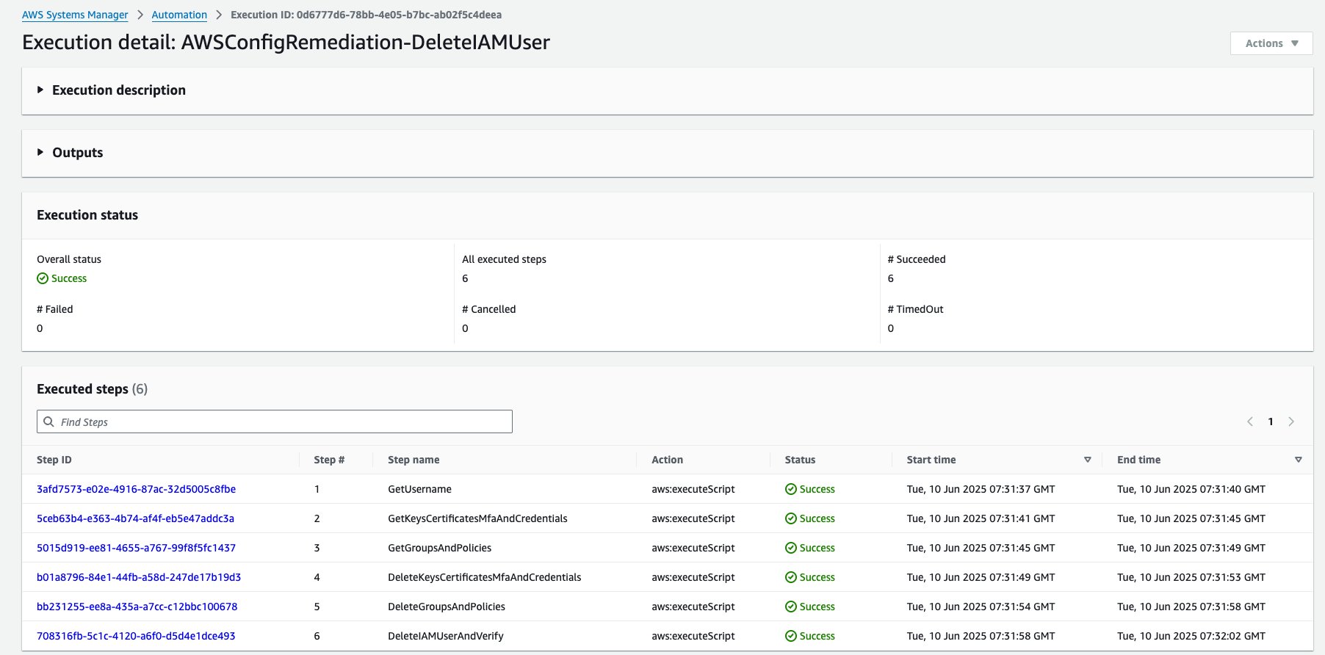Viewport: 1325px width, 655px height.
Task: Click GetKeysCertificatesMfaAndCredentials step name
Action: tap(477, 518)
